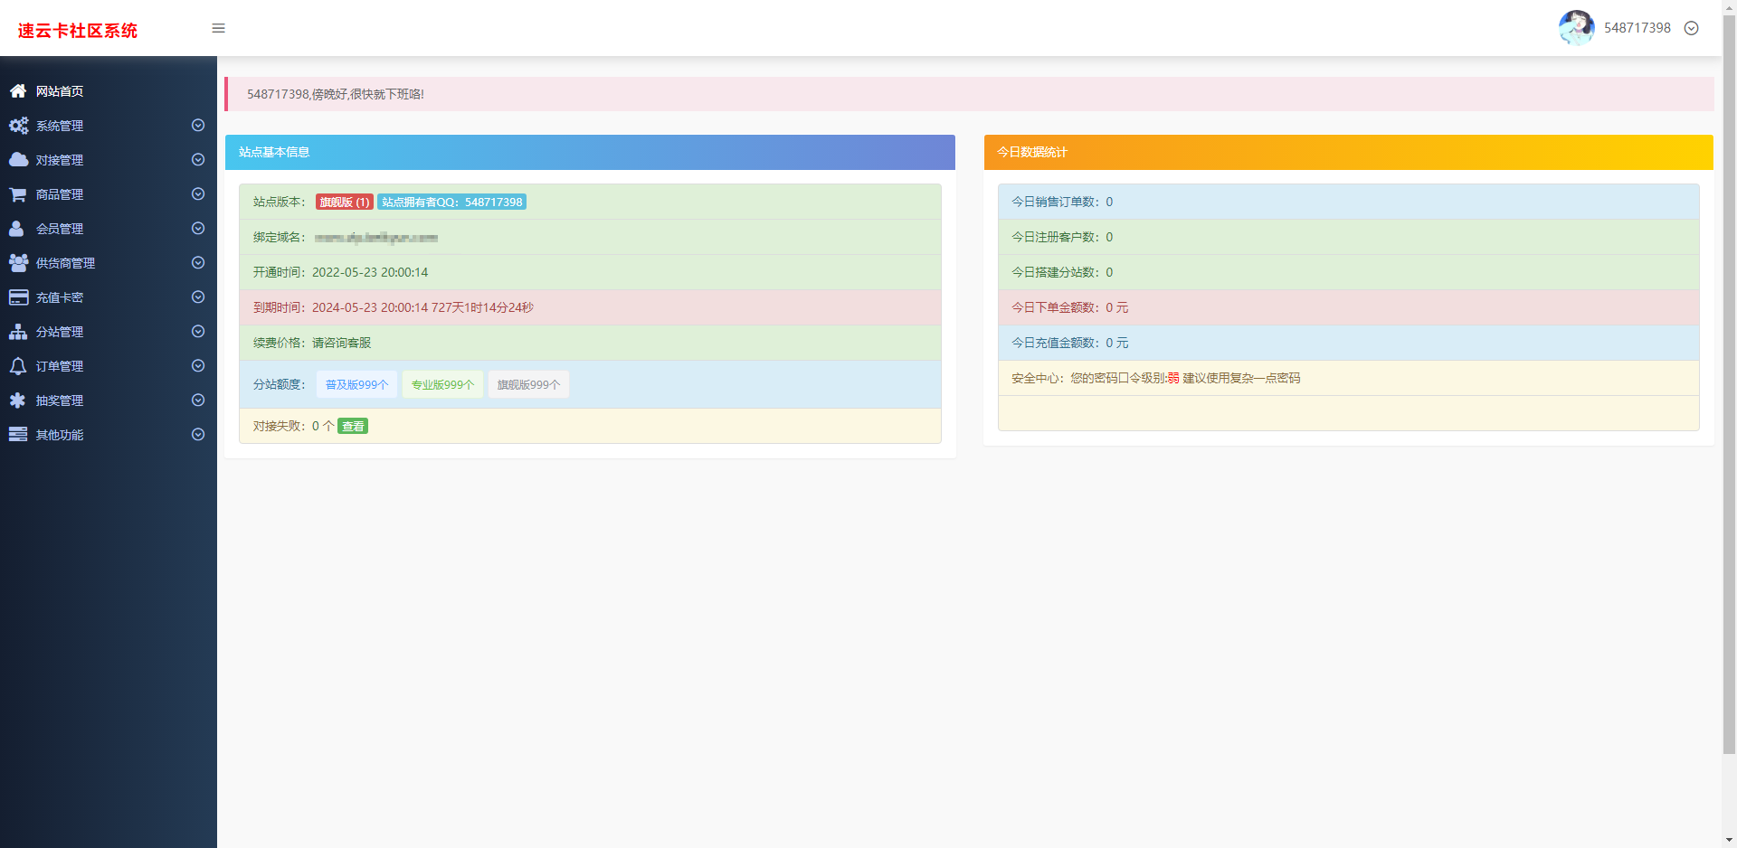
Task: Click the user avatar thumbnail
Action: click(x=1576, y=28)
